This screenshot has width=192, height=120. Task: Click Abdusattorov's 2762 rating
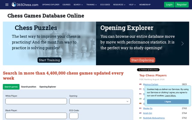coord(184,118)
